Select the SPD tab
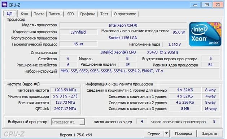 click(70, 14)
